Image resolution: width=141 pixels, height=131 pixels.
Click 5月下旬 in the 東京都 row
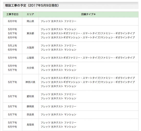12,33
